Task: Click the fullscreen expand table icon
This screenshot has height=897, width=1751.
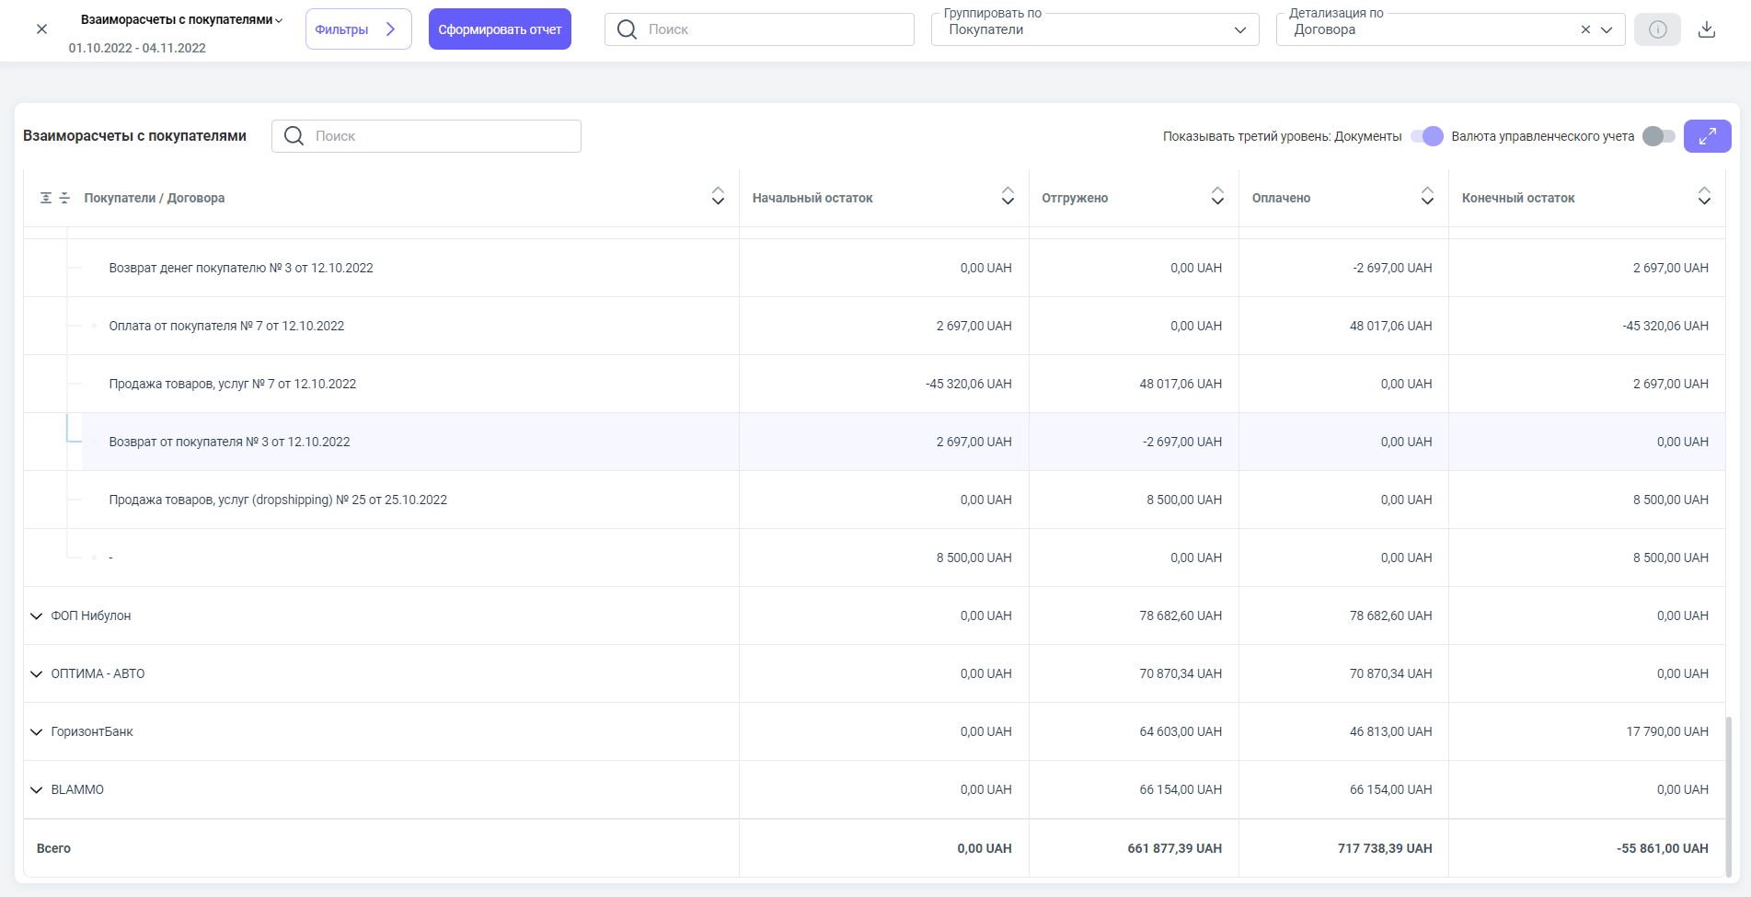Action: (1707, 136)
